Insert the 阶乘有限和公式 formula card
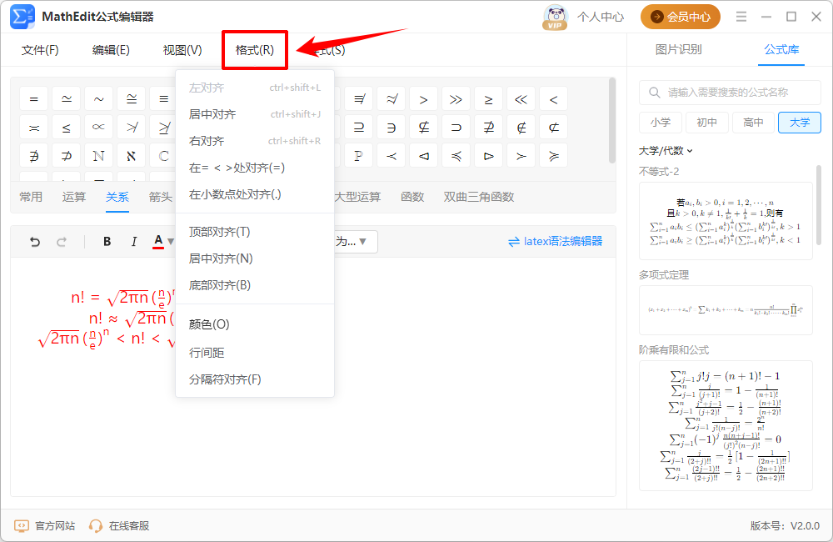 726,425
